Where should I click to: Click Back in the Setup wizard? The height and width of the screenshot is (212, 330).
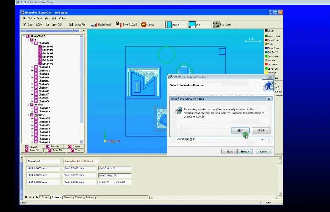pyautogui.click(x=229, y=151)
